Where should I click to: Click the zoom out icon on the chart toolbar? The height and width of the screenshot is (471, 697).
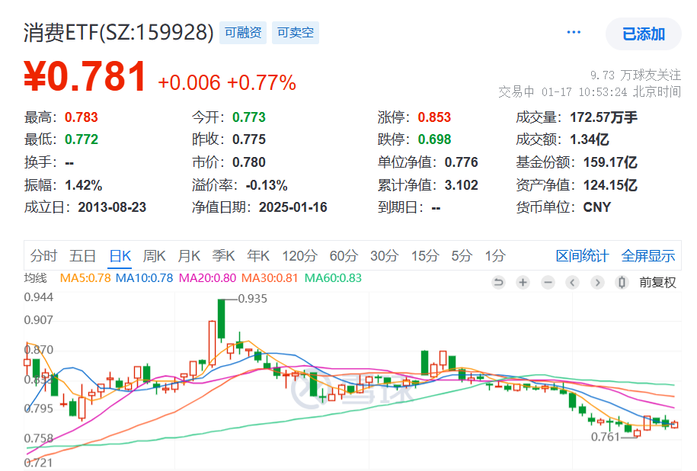tap(547, 281)
